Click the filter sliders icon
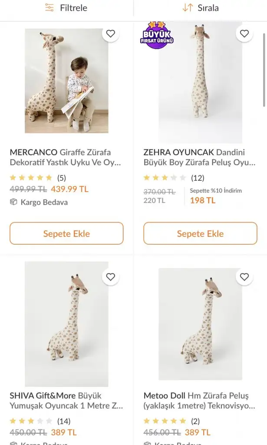This screenshot has height=445, width=267. [x=50, y=8]
